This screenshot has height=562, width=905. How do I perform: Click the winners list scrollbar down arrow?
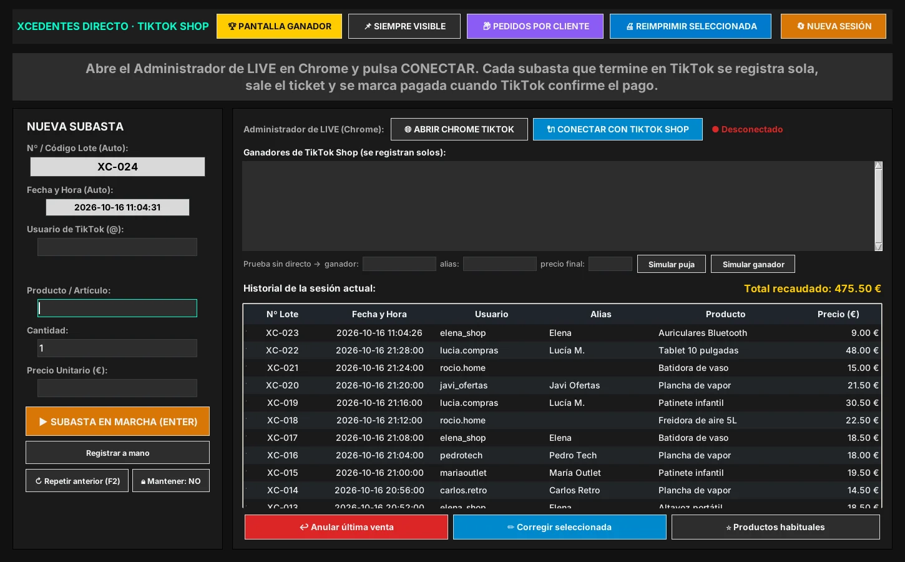878,247
